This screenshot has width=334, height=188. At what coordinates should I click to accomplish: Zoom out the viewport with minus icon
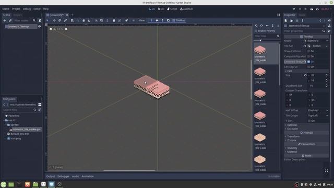tap(51, 29)
